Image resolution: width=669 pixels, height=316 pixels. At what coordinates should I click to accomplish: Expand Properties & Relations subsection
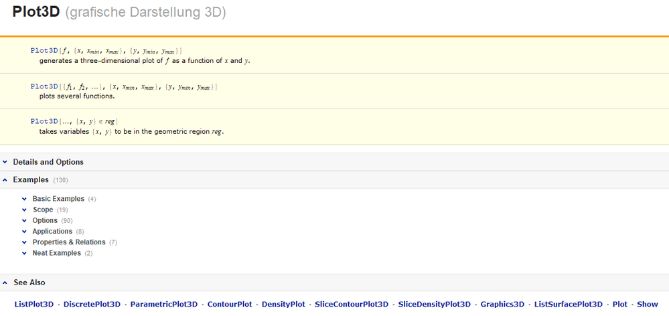(69, 242)
